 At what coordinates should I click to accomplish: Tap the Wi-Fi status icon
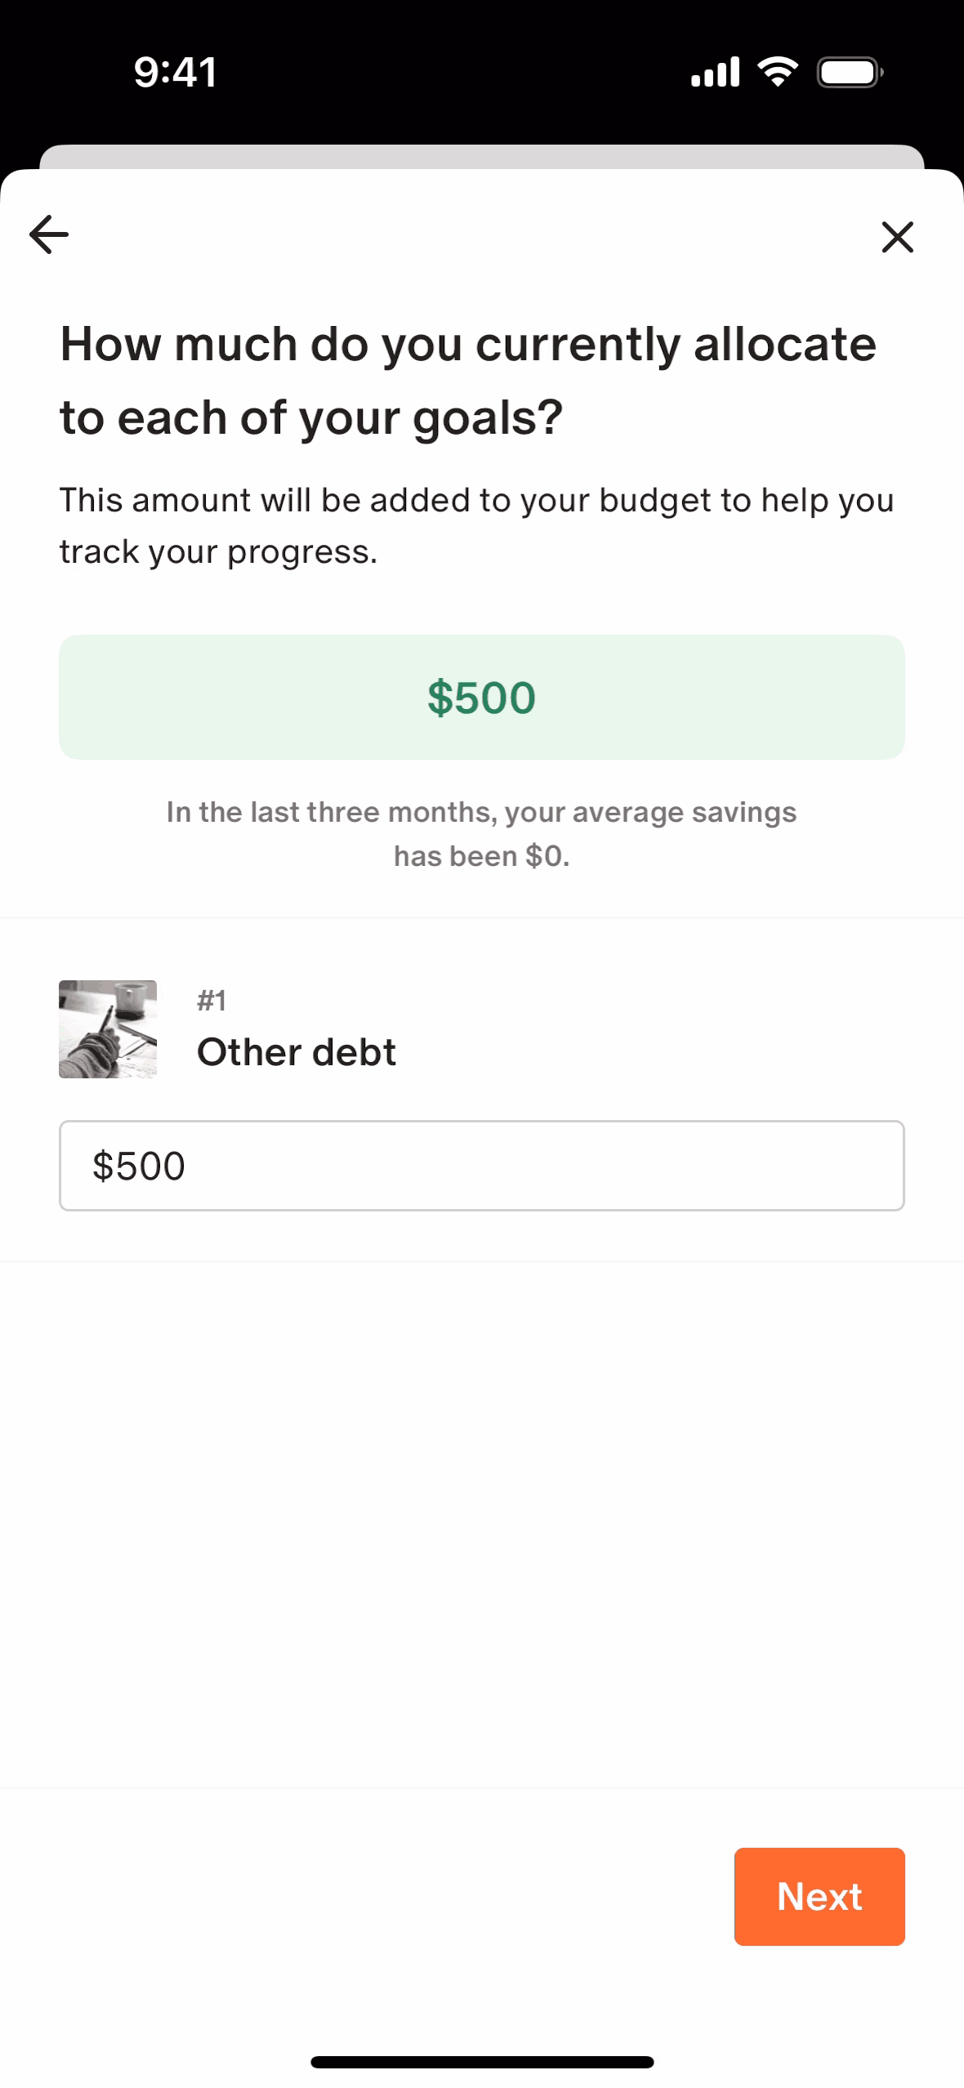(778, 72)
